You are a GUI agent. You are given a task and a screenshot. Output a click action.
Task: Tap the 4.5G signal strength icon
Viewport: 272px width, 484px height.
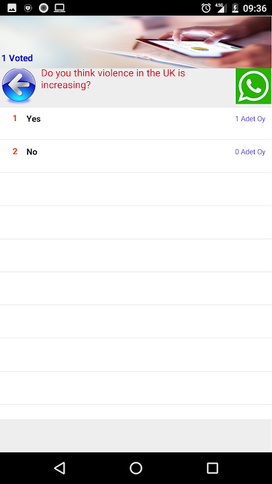tap(220, 8)
